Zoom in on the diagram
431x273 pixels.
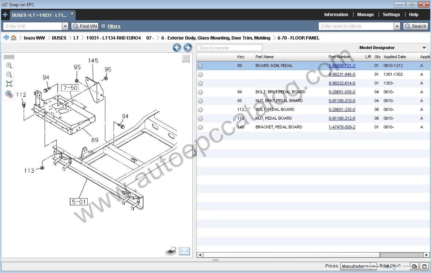click(x=9, y=66)
